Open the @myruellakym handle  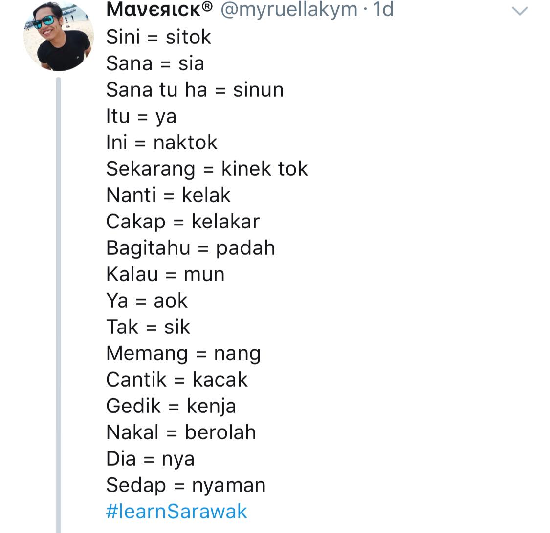(x=288, y=10)
